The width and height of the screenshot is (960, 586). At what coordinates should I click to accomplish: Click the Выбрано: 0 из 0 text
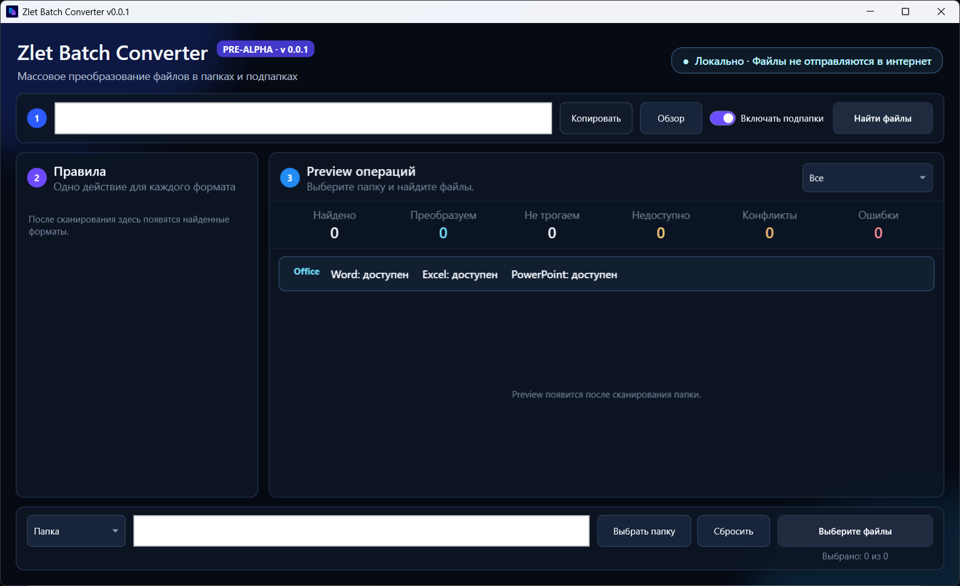(855, 556)
